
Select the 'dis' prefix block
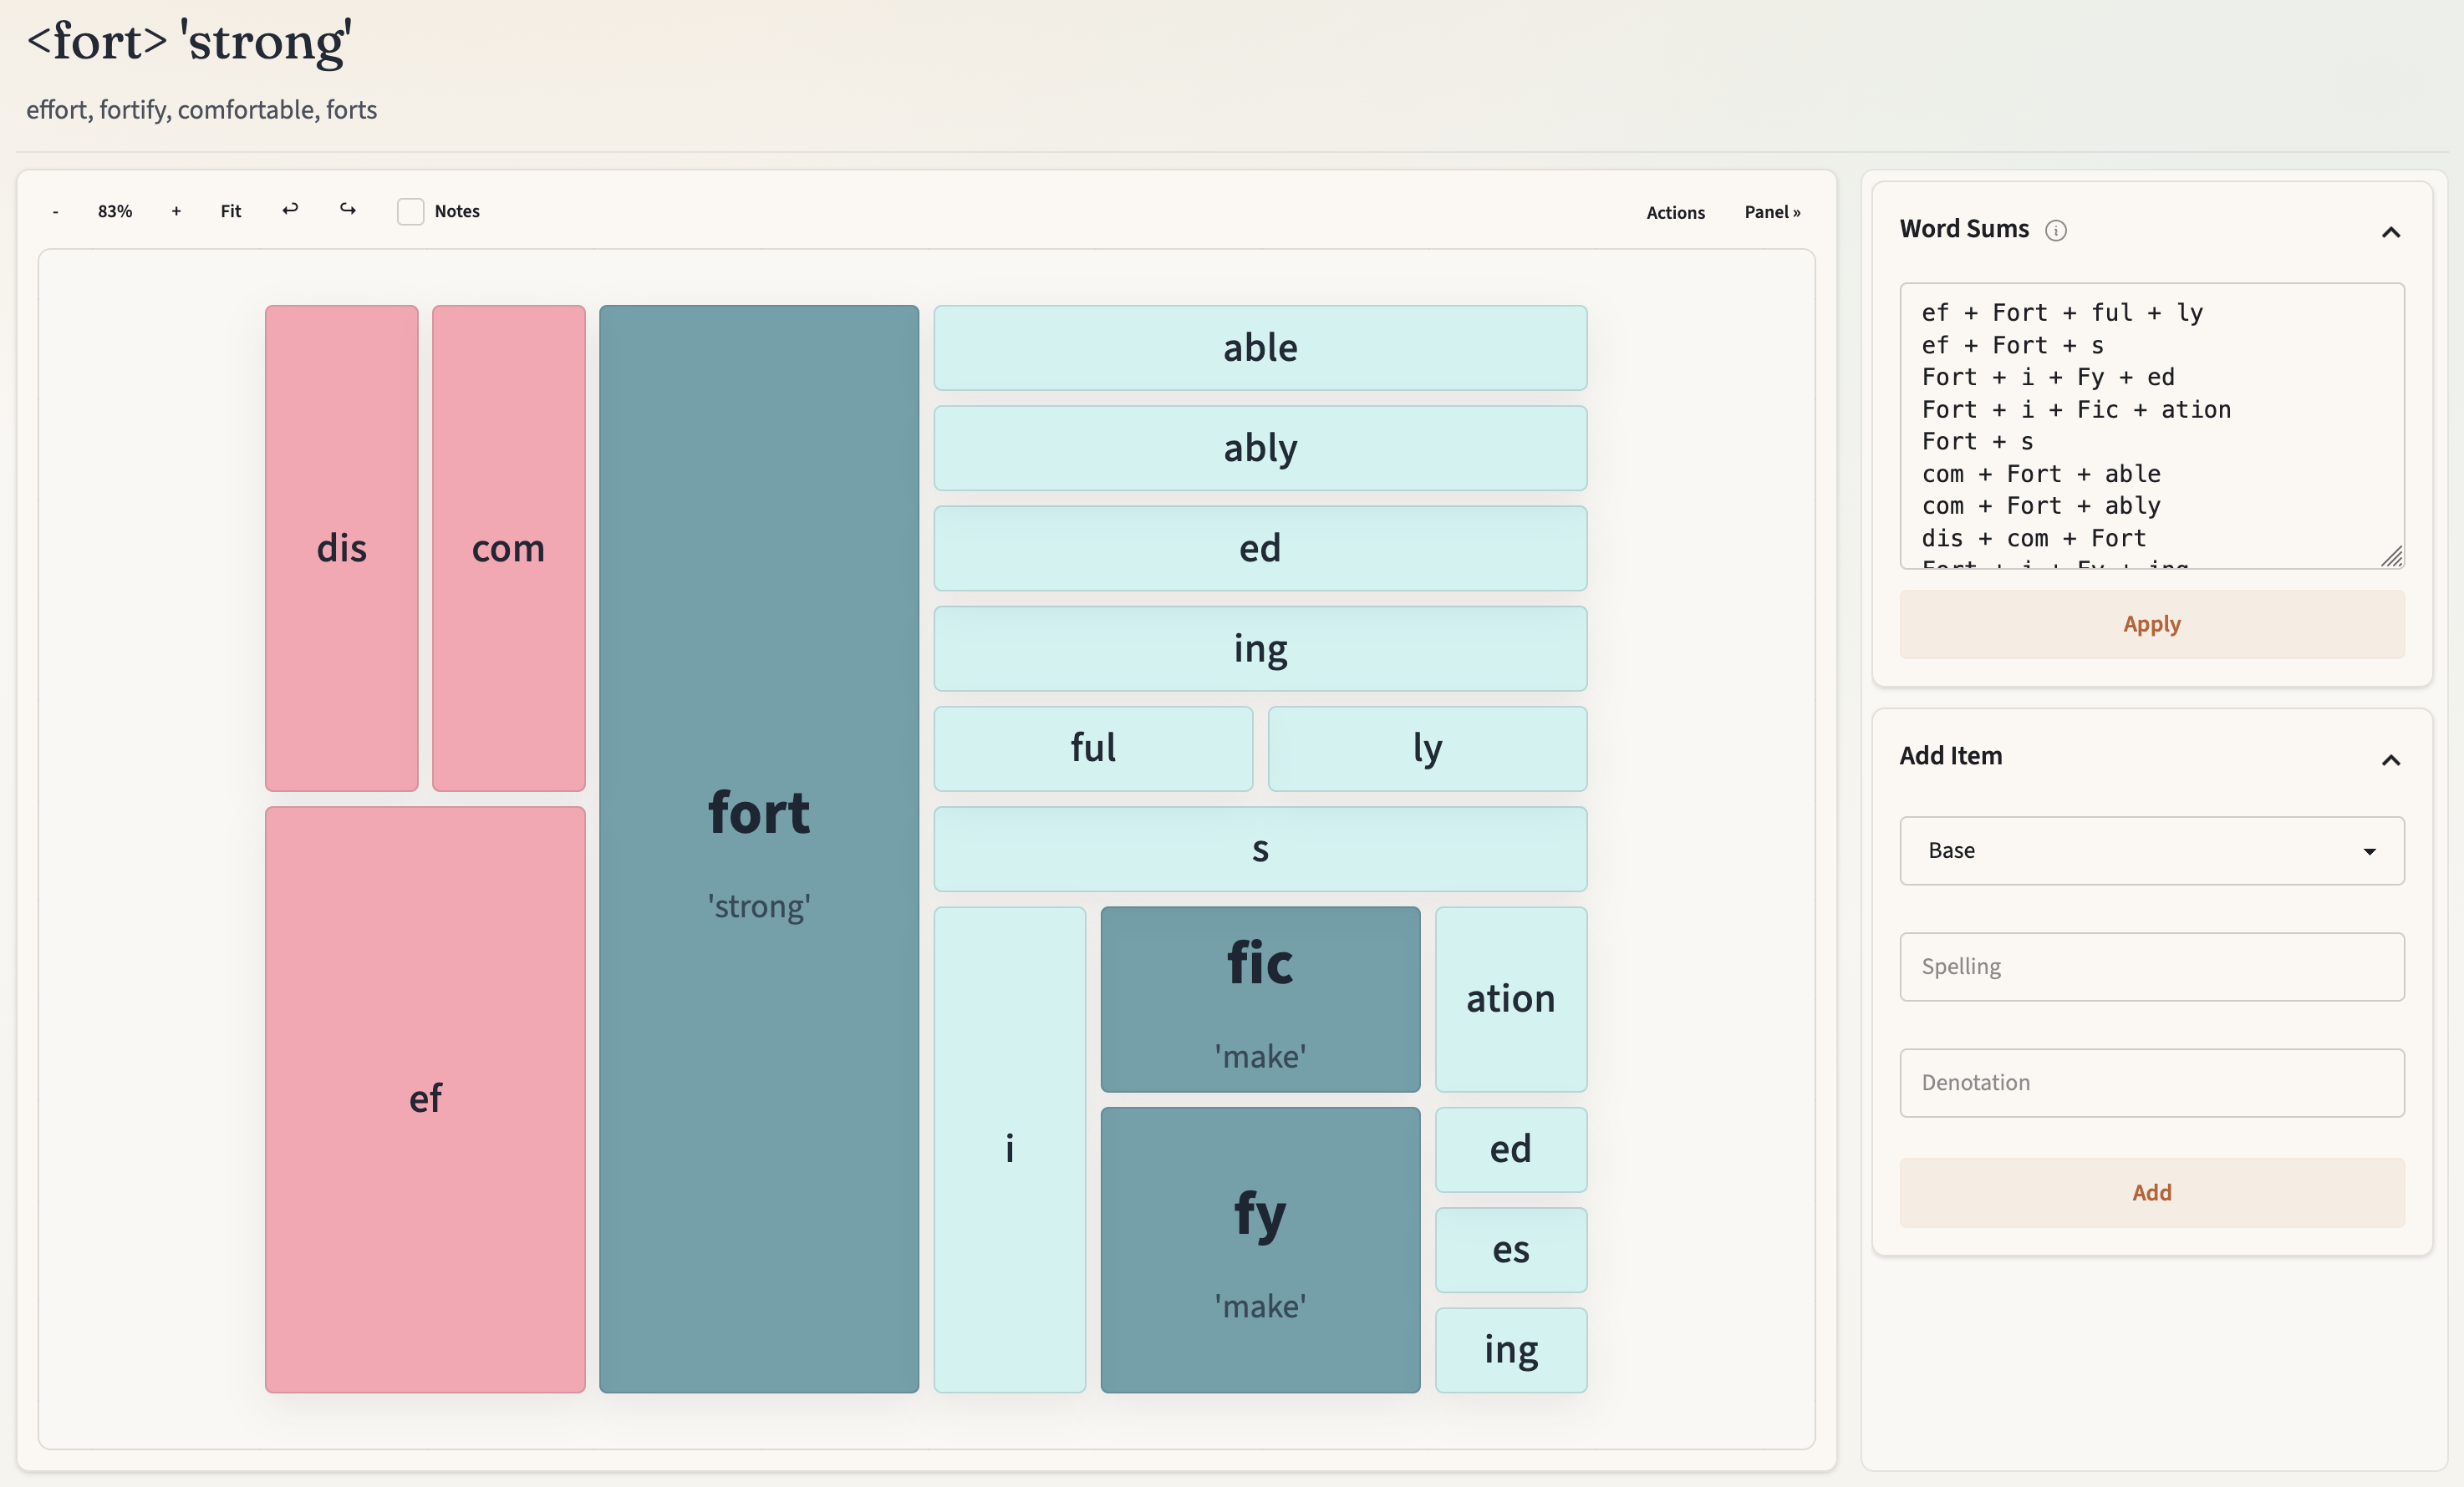pos(342,548)
